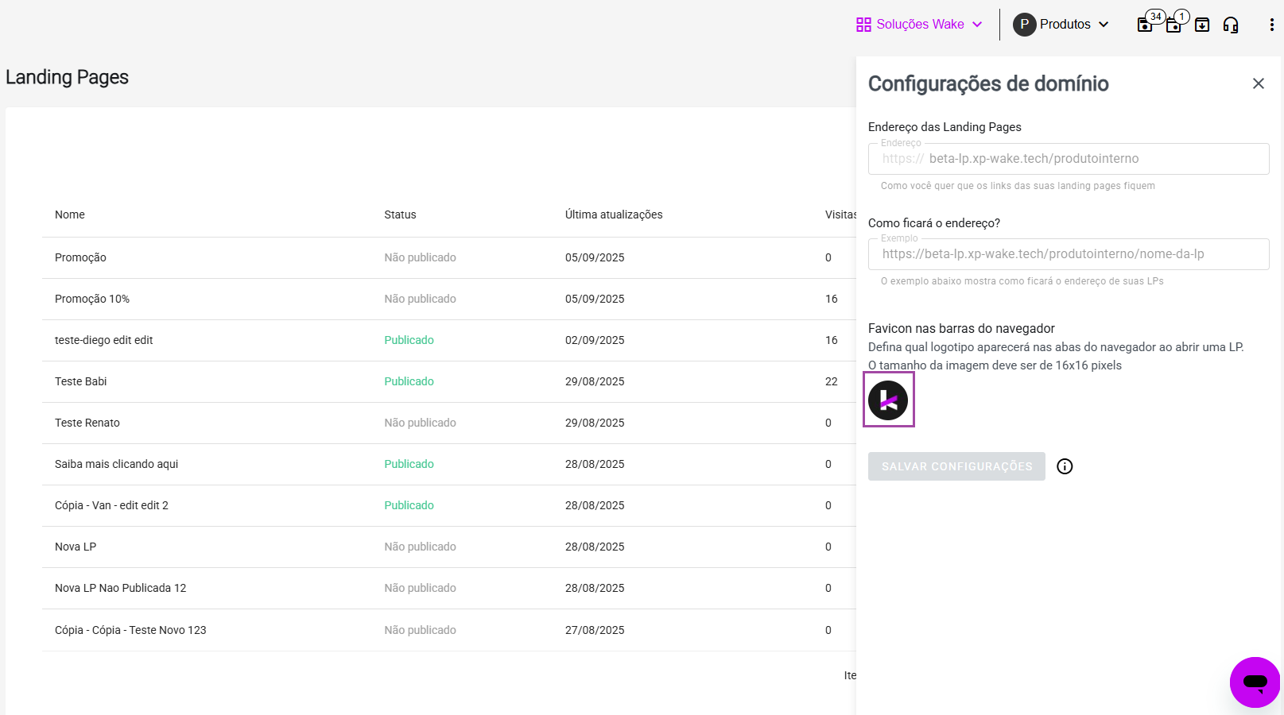
Task: Open the Promoção 10% landing page
Action: [x=92, y=299]
